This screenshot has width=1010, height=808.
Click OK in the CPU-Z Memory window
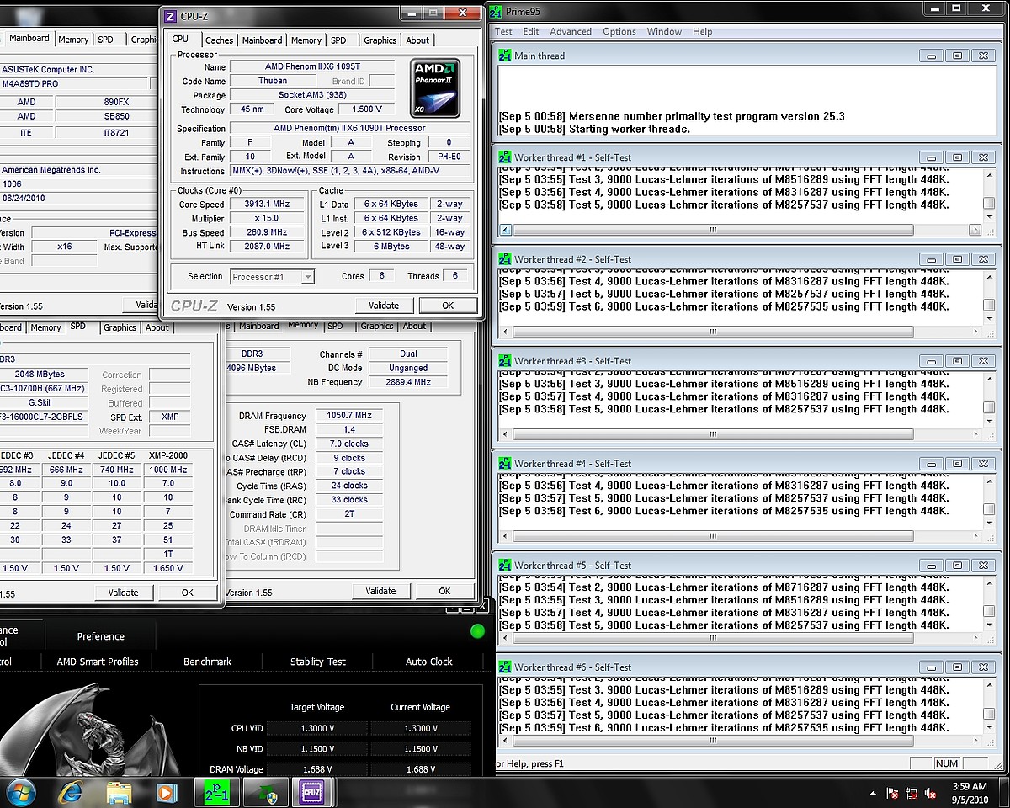click(444, 591)
